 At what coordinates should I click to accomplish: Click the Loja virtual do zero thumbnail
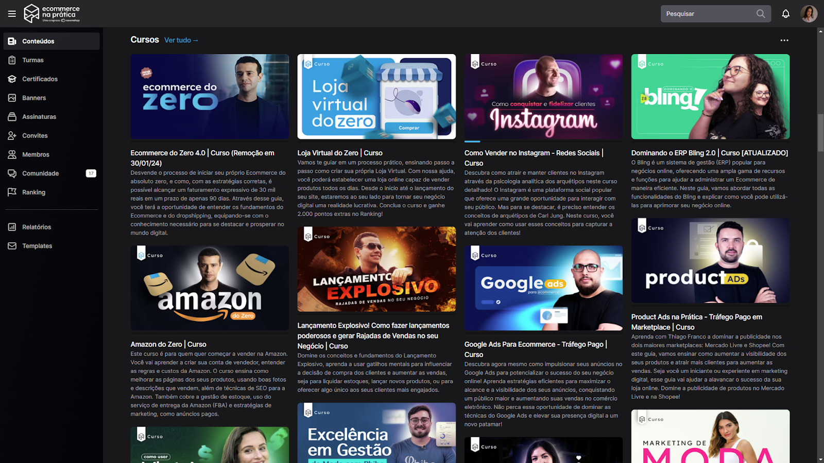tap(376, 97)
